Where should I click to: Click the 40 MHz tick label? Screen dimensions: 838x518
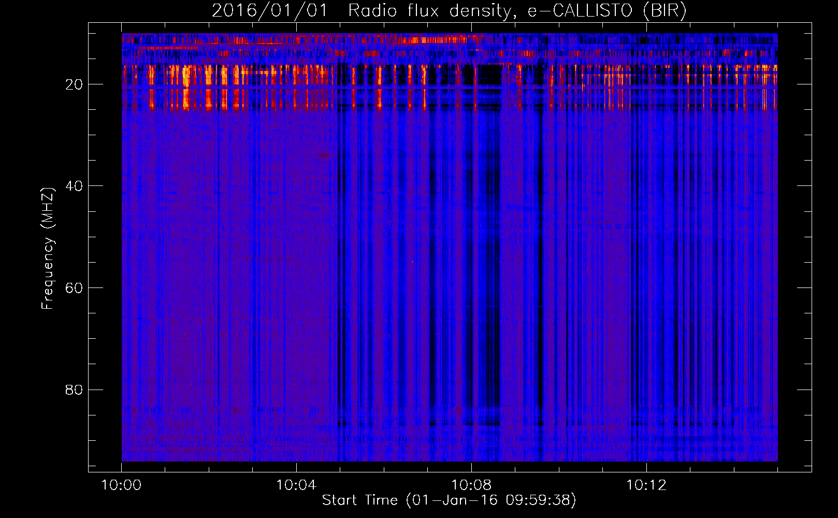[74, 186]
